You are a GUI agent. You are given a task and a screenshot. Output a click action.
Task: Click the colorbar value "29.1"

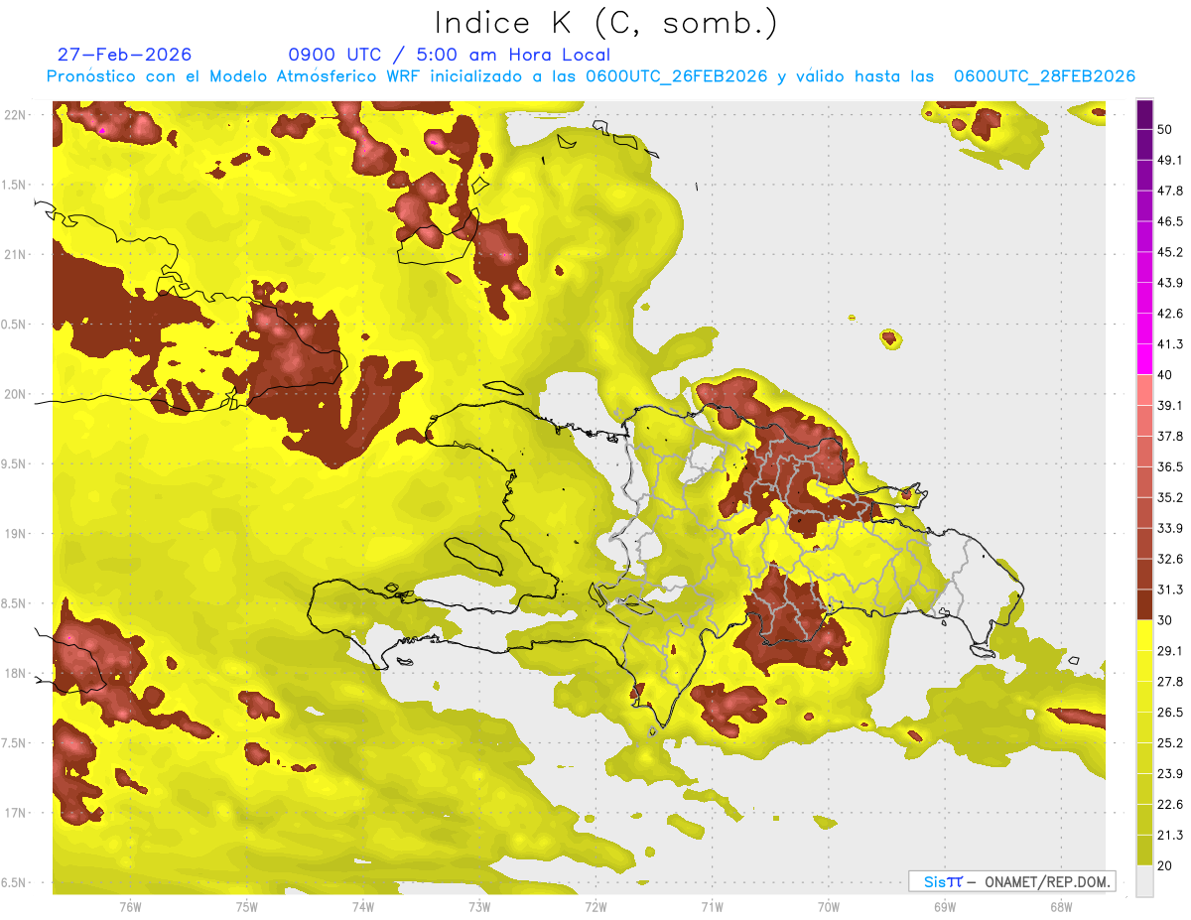[x=1170, y=651]
